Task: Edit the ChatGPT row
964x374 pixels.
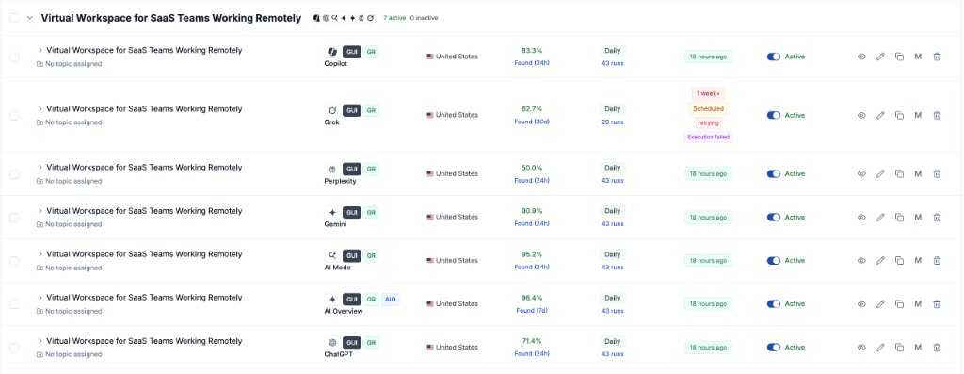Action: pyautogui.click(x=880, y=348)
